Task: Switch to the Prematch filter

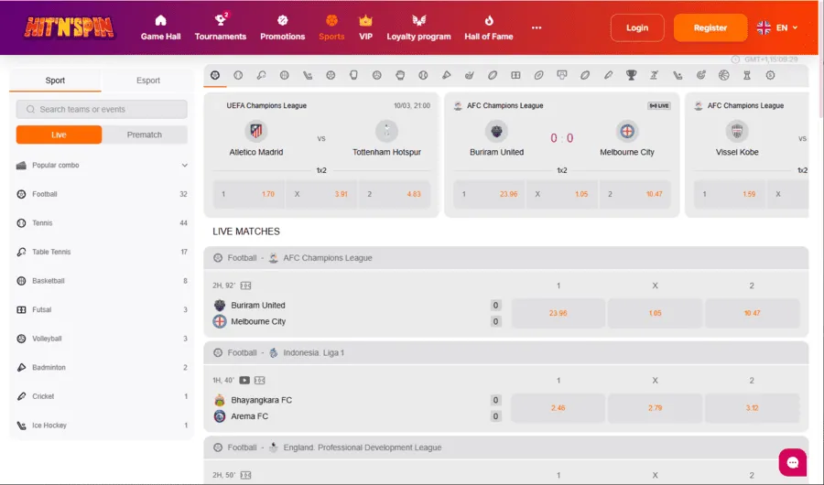Action: (x=145, y=135)
